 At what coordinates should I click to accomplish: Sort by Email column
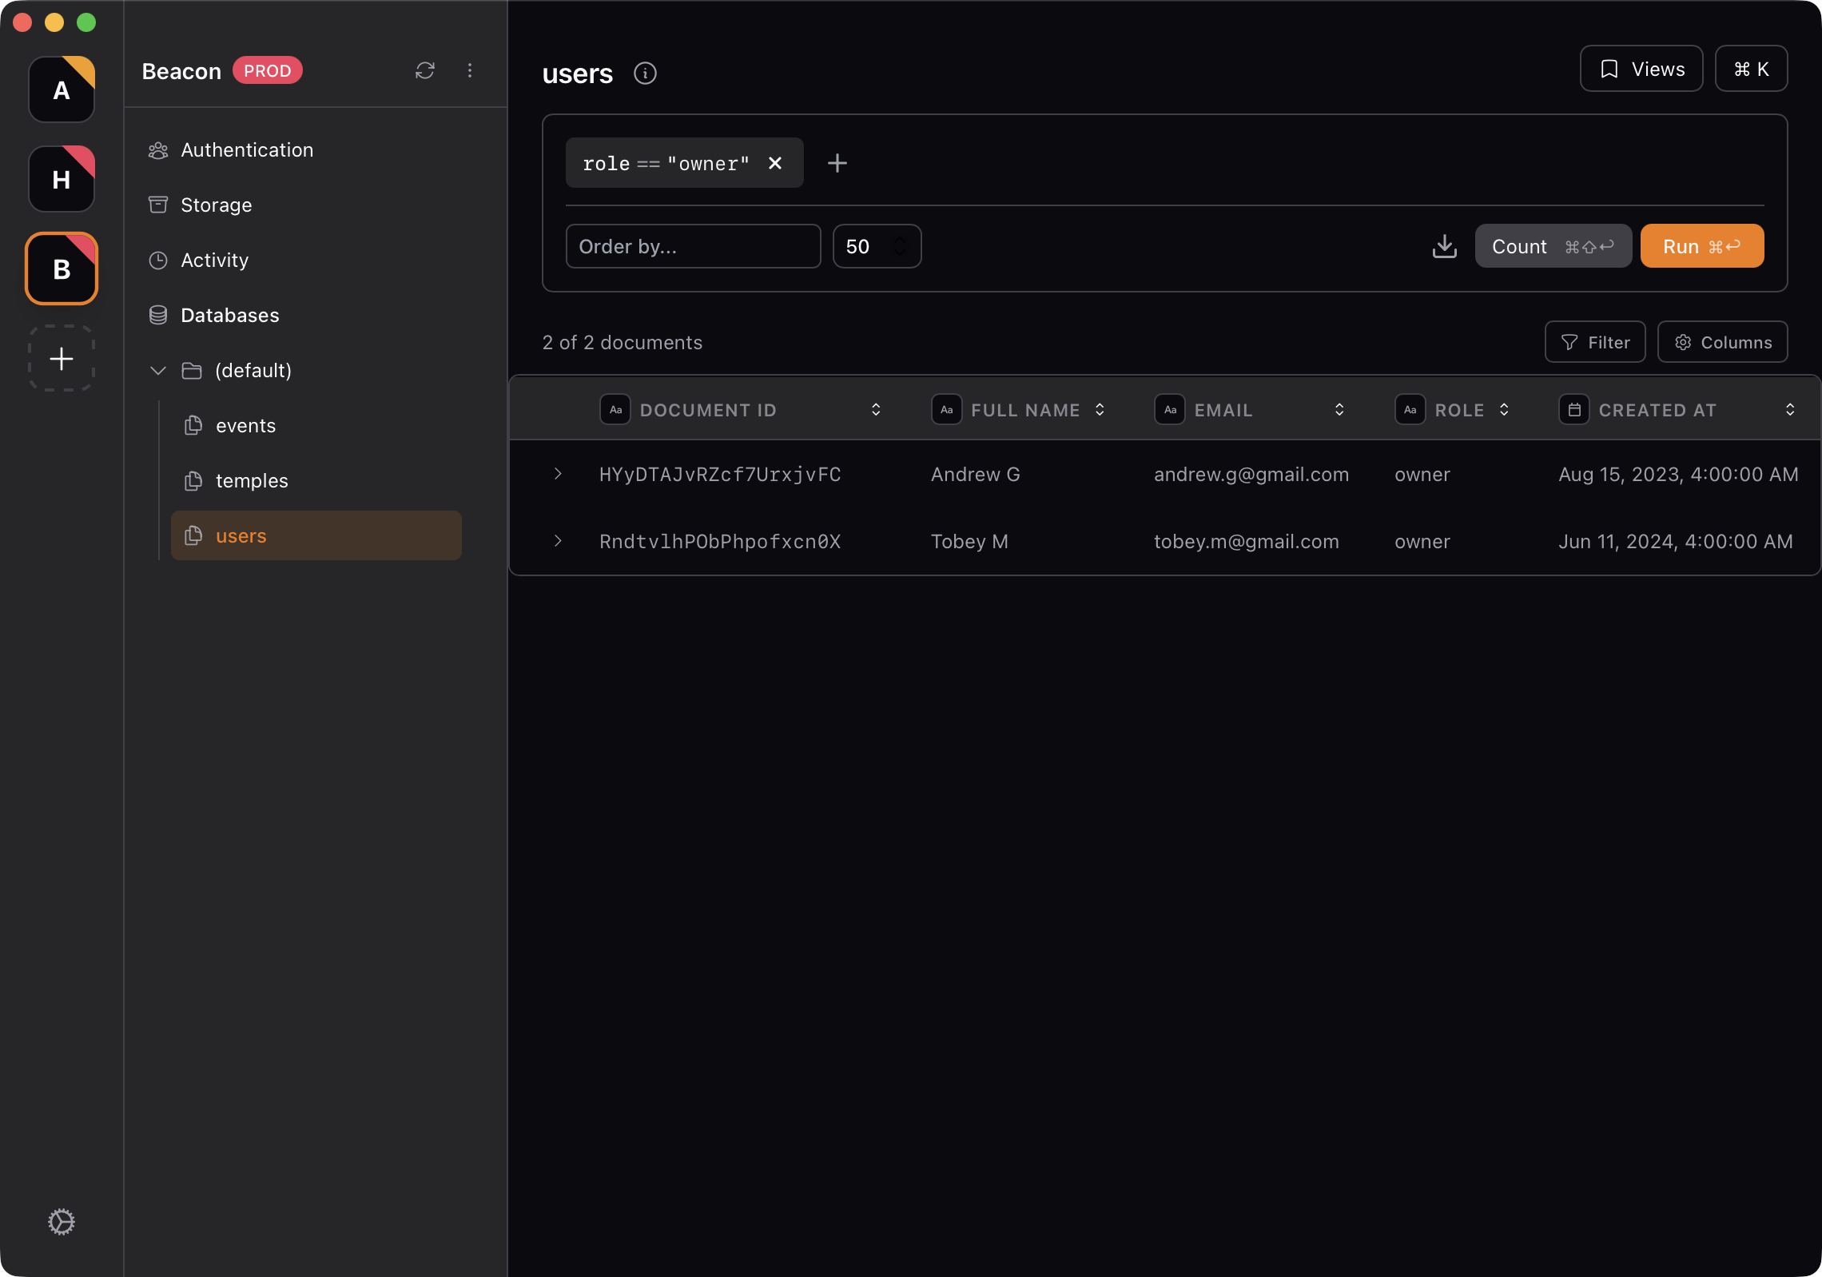1339,409
